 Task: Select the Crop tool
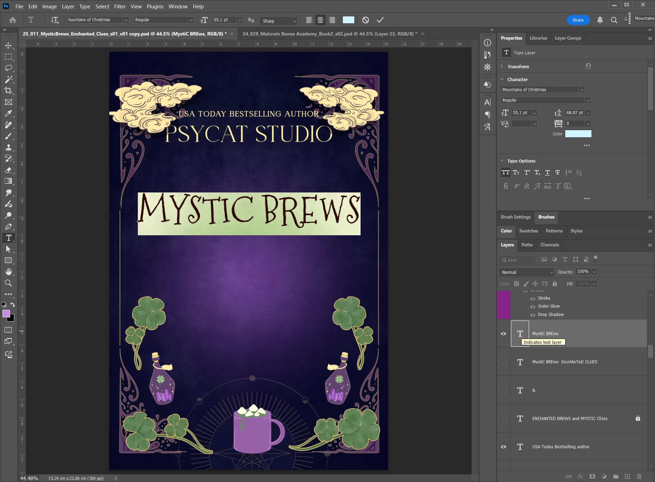(8, 90)
